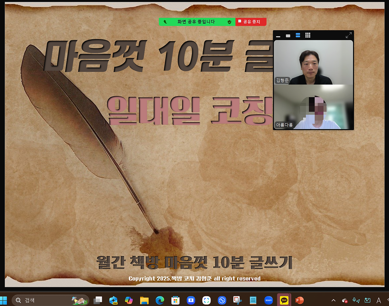Screen dimensions: 389x306
Task: Click the 화면 공유 중입니다 banner
Action: pyautogui.click(x=196, y=22)
